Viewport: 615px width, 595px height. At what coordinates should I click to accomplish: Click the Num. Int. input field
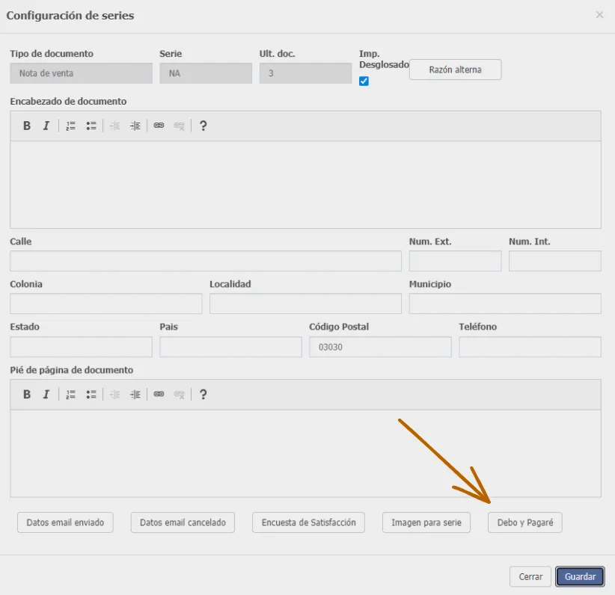point(555,261)
